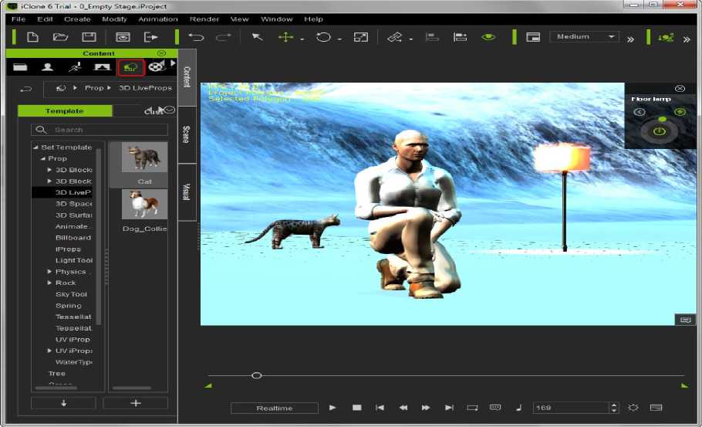
Task: Open the Animation menu
Action: point(157,19)
